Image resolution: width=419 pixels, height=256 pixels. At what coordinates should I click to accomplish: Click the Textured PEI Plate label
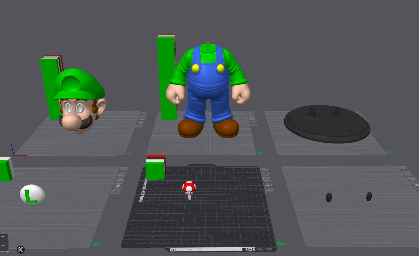point(143,190)
